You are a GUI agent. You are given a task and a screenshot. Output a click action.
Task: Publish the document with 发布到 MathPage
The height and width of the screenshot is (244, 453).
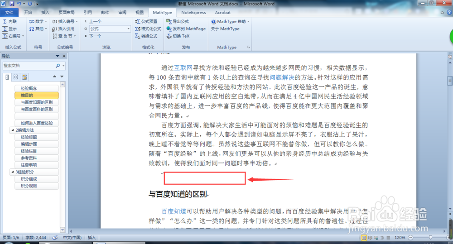[186, 29]
